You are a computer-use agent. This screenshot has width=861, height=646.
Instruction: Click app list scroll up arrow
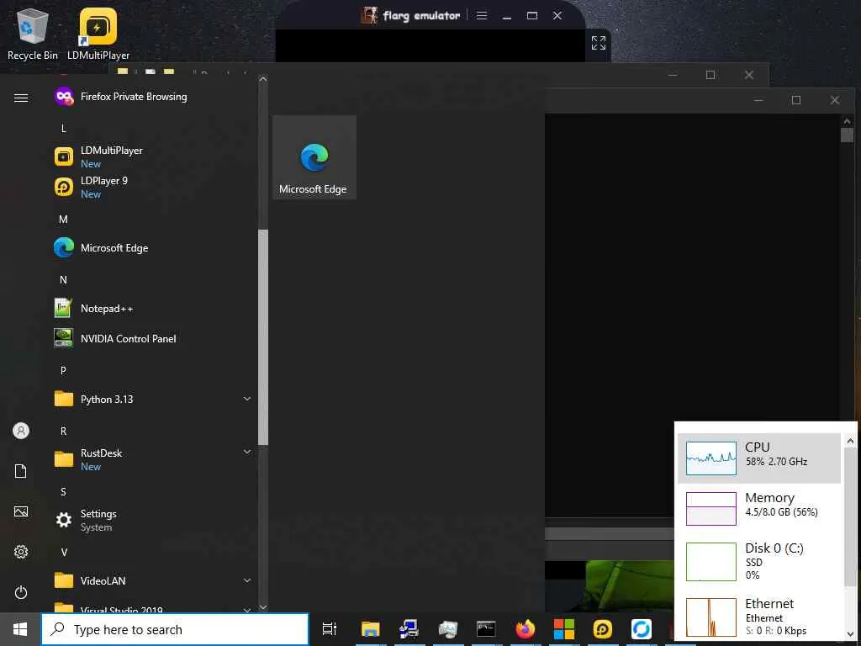pyautogui.click(x=263, y=79)
